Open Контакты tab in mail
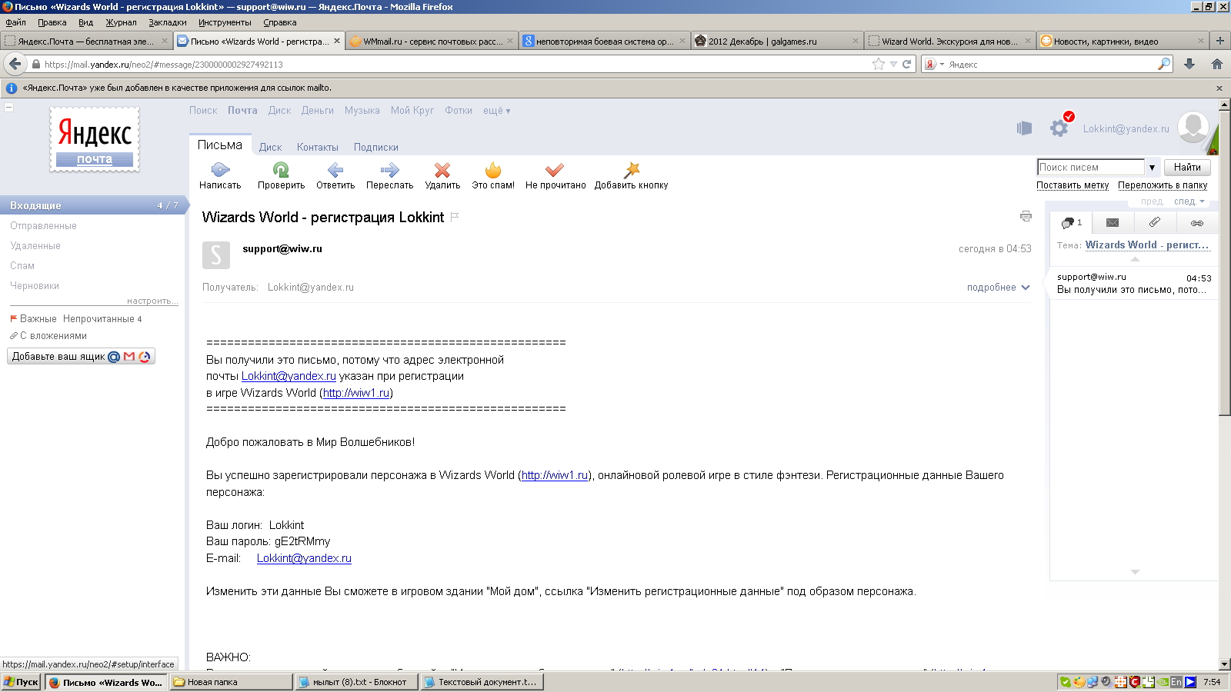The width and height of the screenshot is (1231, 692). point(318,148)
